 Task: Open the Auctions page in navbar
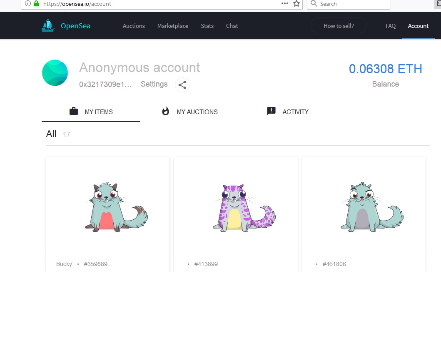coord(134,26)
